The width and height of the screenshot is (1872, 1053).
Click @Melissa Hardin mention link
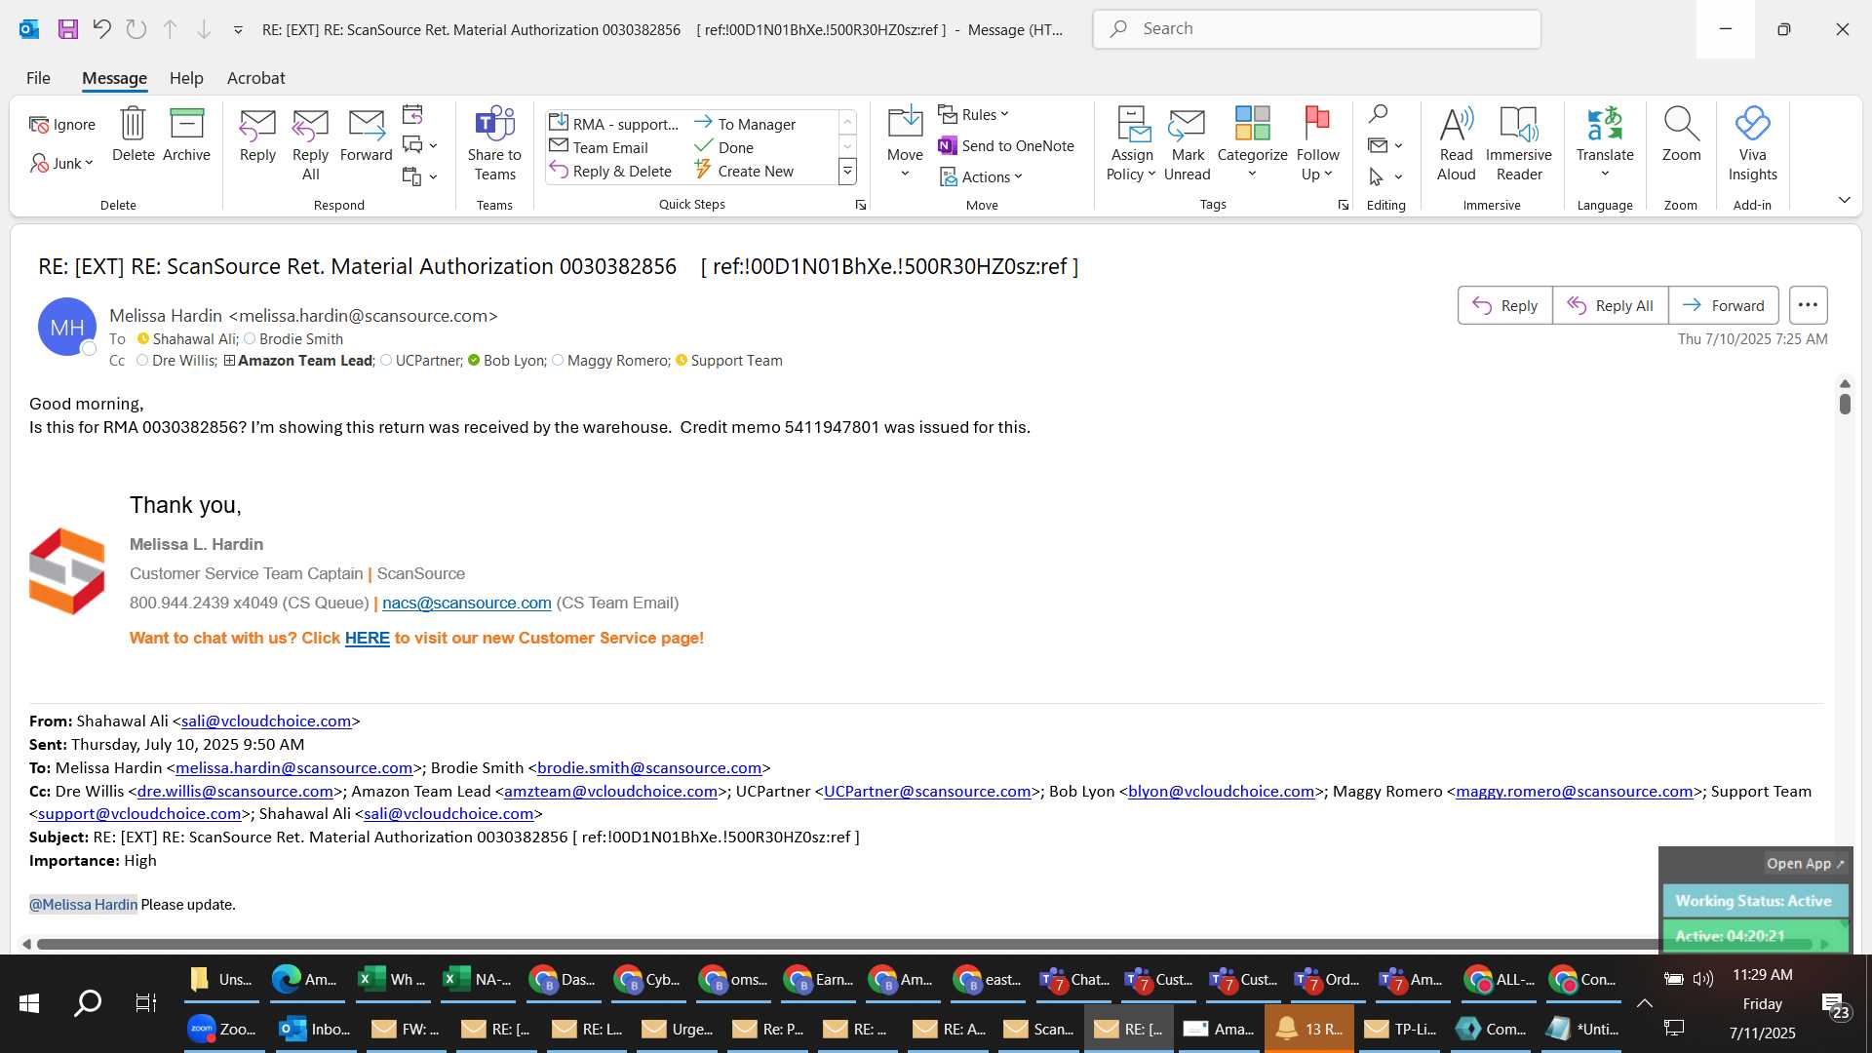[x=83, y=905]
